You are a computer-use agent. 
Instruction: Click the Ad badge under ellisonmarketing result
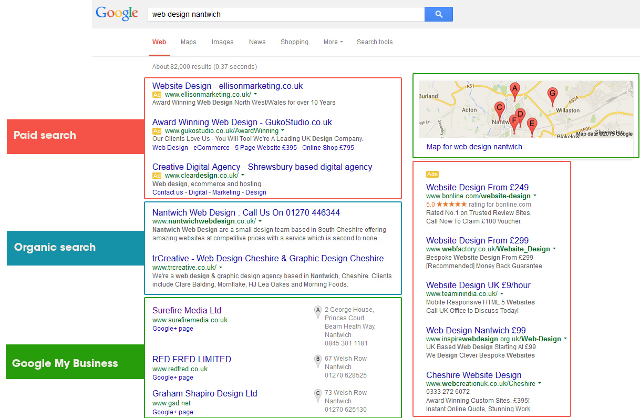tap(157, 95)
